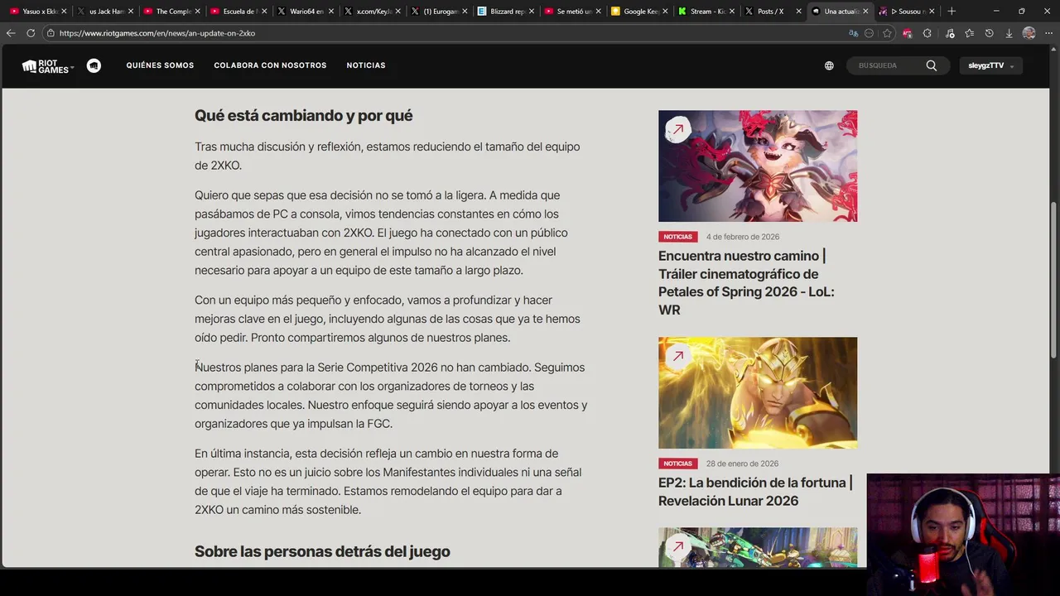Focus the BÚSQUEDA search field

pos(888,65)
